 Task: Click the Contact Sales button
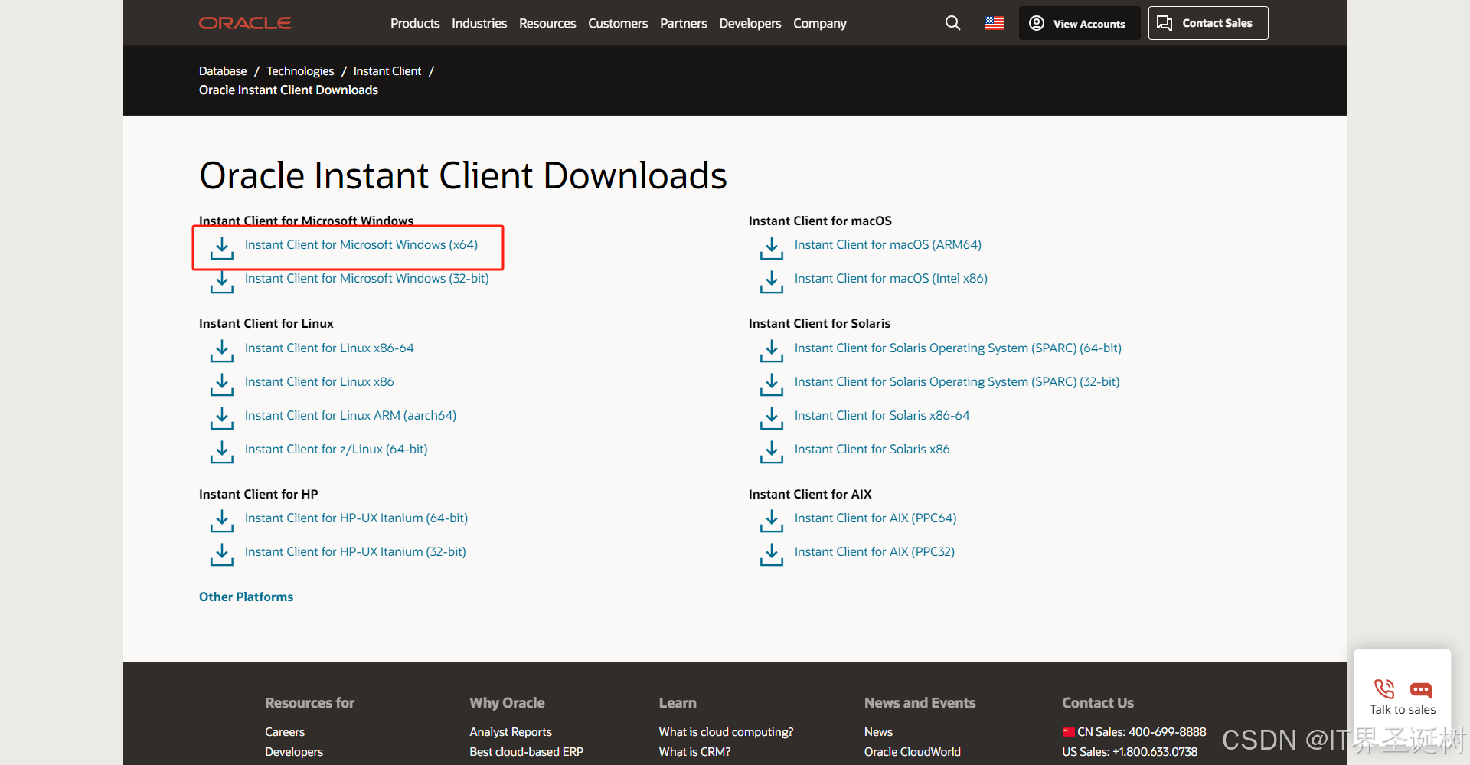(x=1207, y=23)
